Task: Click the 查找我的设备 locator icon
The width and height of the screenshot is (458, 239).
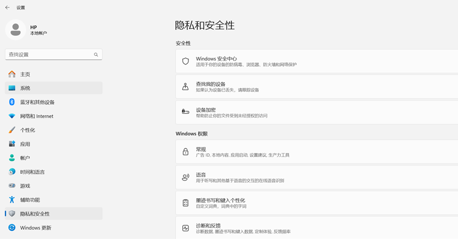Action: point(186,86)
